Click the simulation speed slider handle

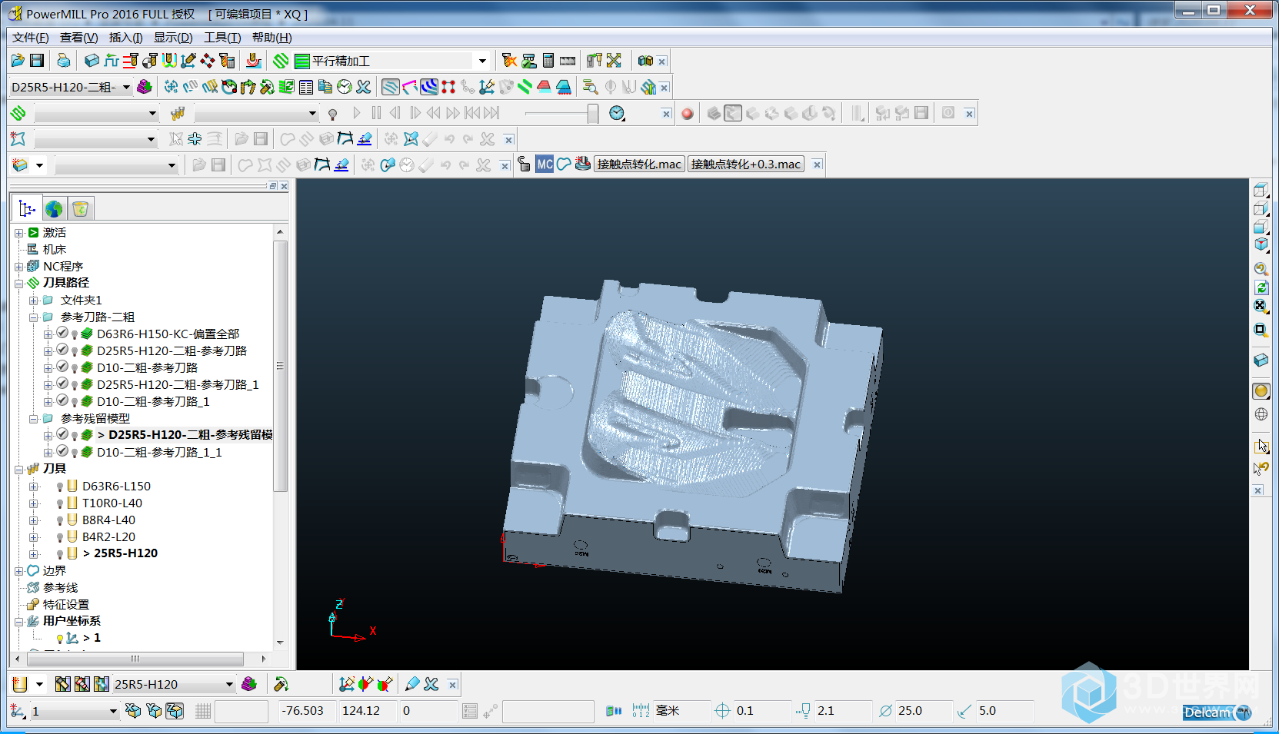click(593, 114)
